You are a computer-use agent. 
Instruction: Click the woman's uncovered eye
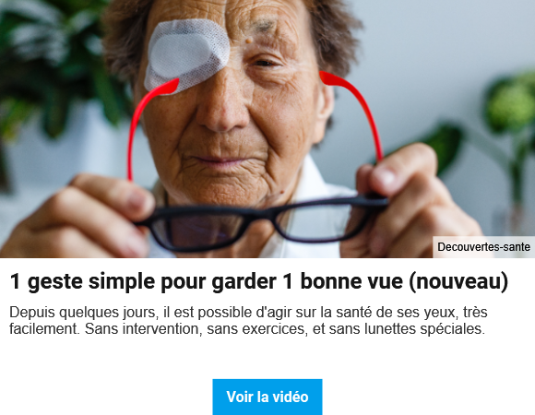(265, 64)
